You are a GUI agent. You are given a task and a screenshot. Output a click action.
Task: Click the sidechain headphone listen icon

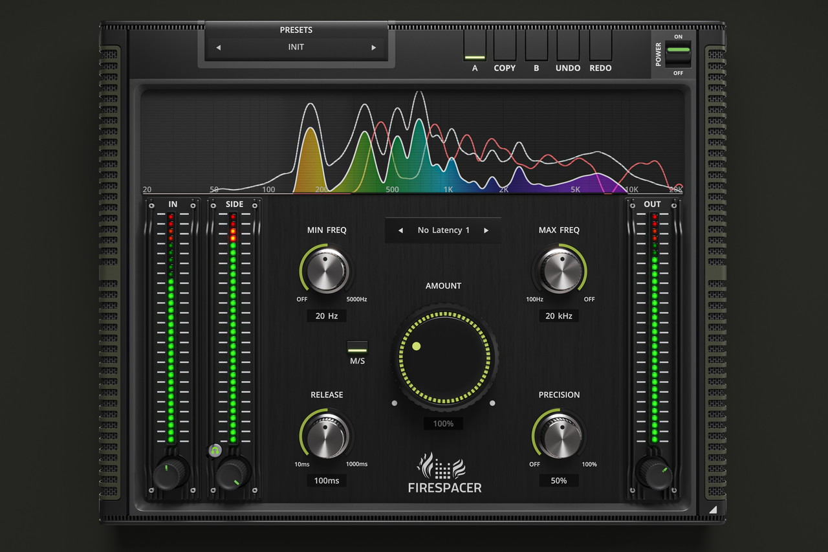coord(215,450)
